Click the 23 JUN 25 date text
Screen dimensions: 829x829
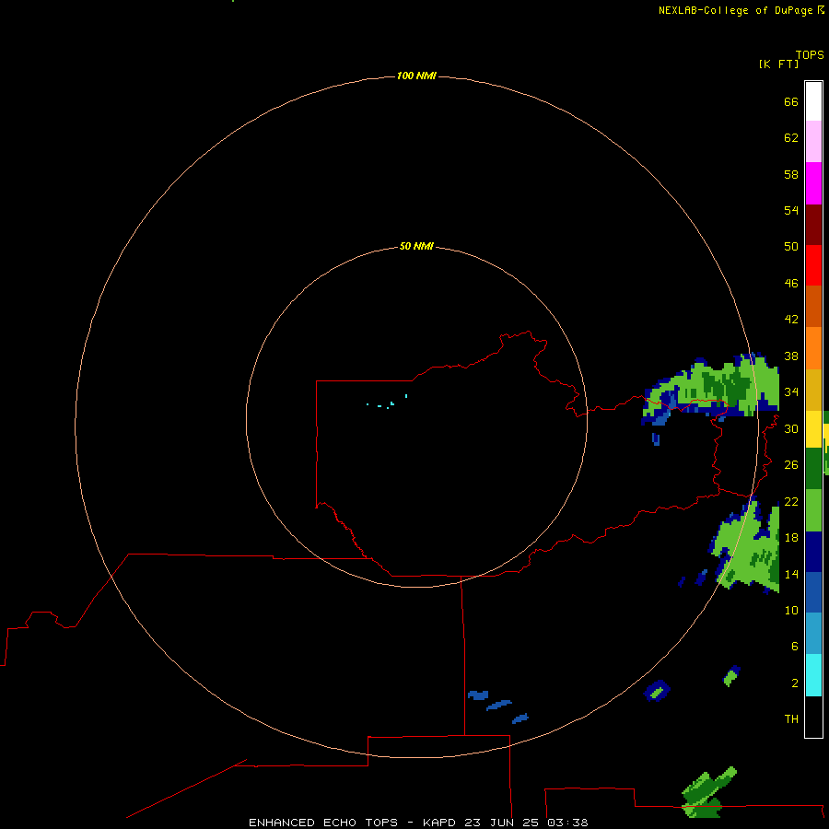[x=502, y=823]
